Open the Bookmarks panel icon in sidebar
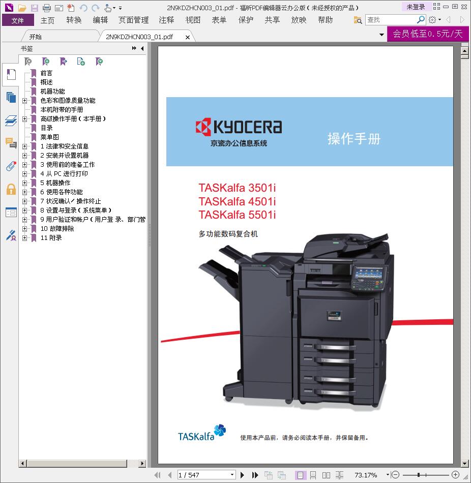Screen dimensions: 471x483 [x=11, y=74]
